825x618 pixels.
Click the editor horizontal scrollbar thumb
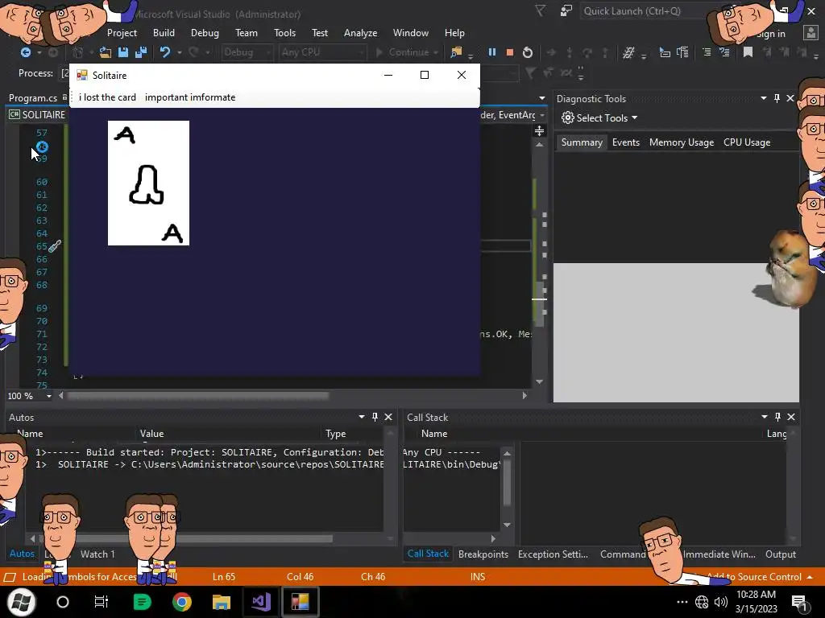198,395
